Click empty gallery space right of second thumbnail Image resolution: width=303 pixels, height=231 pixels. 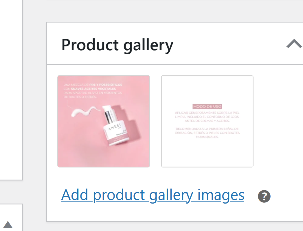(x=278, y=121)
